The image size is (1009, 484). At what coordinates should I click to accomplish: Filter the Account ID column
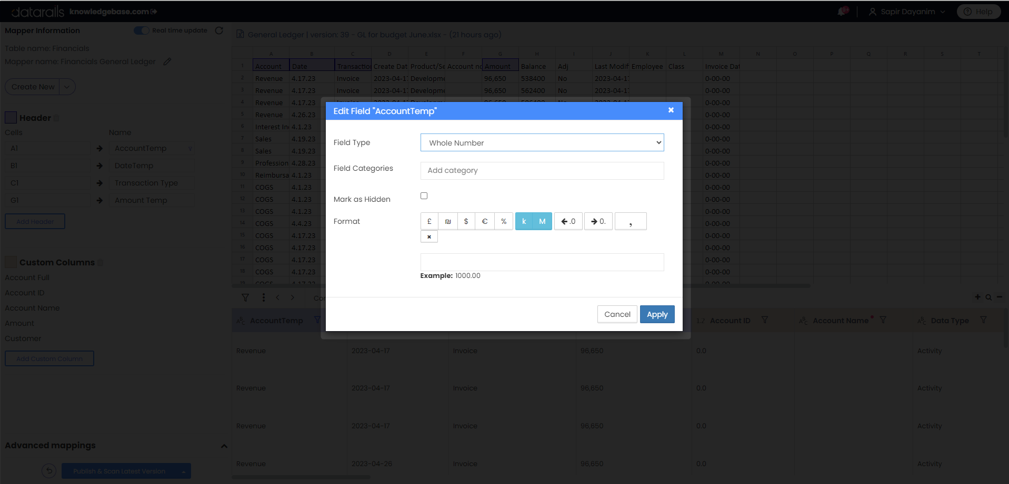(765, 320)
